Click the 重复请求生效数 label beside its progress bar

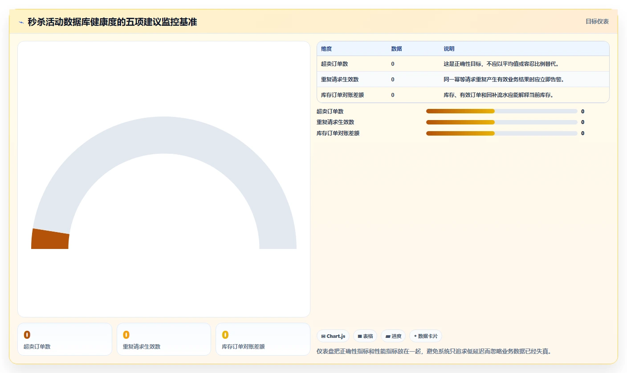pos(335,122)
